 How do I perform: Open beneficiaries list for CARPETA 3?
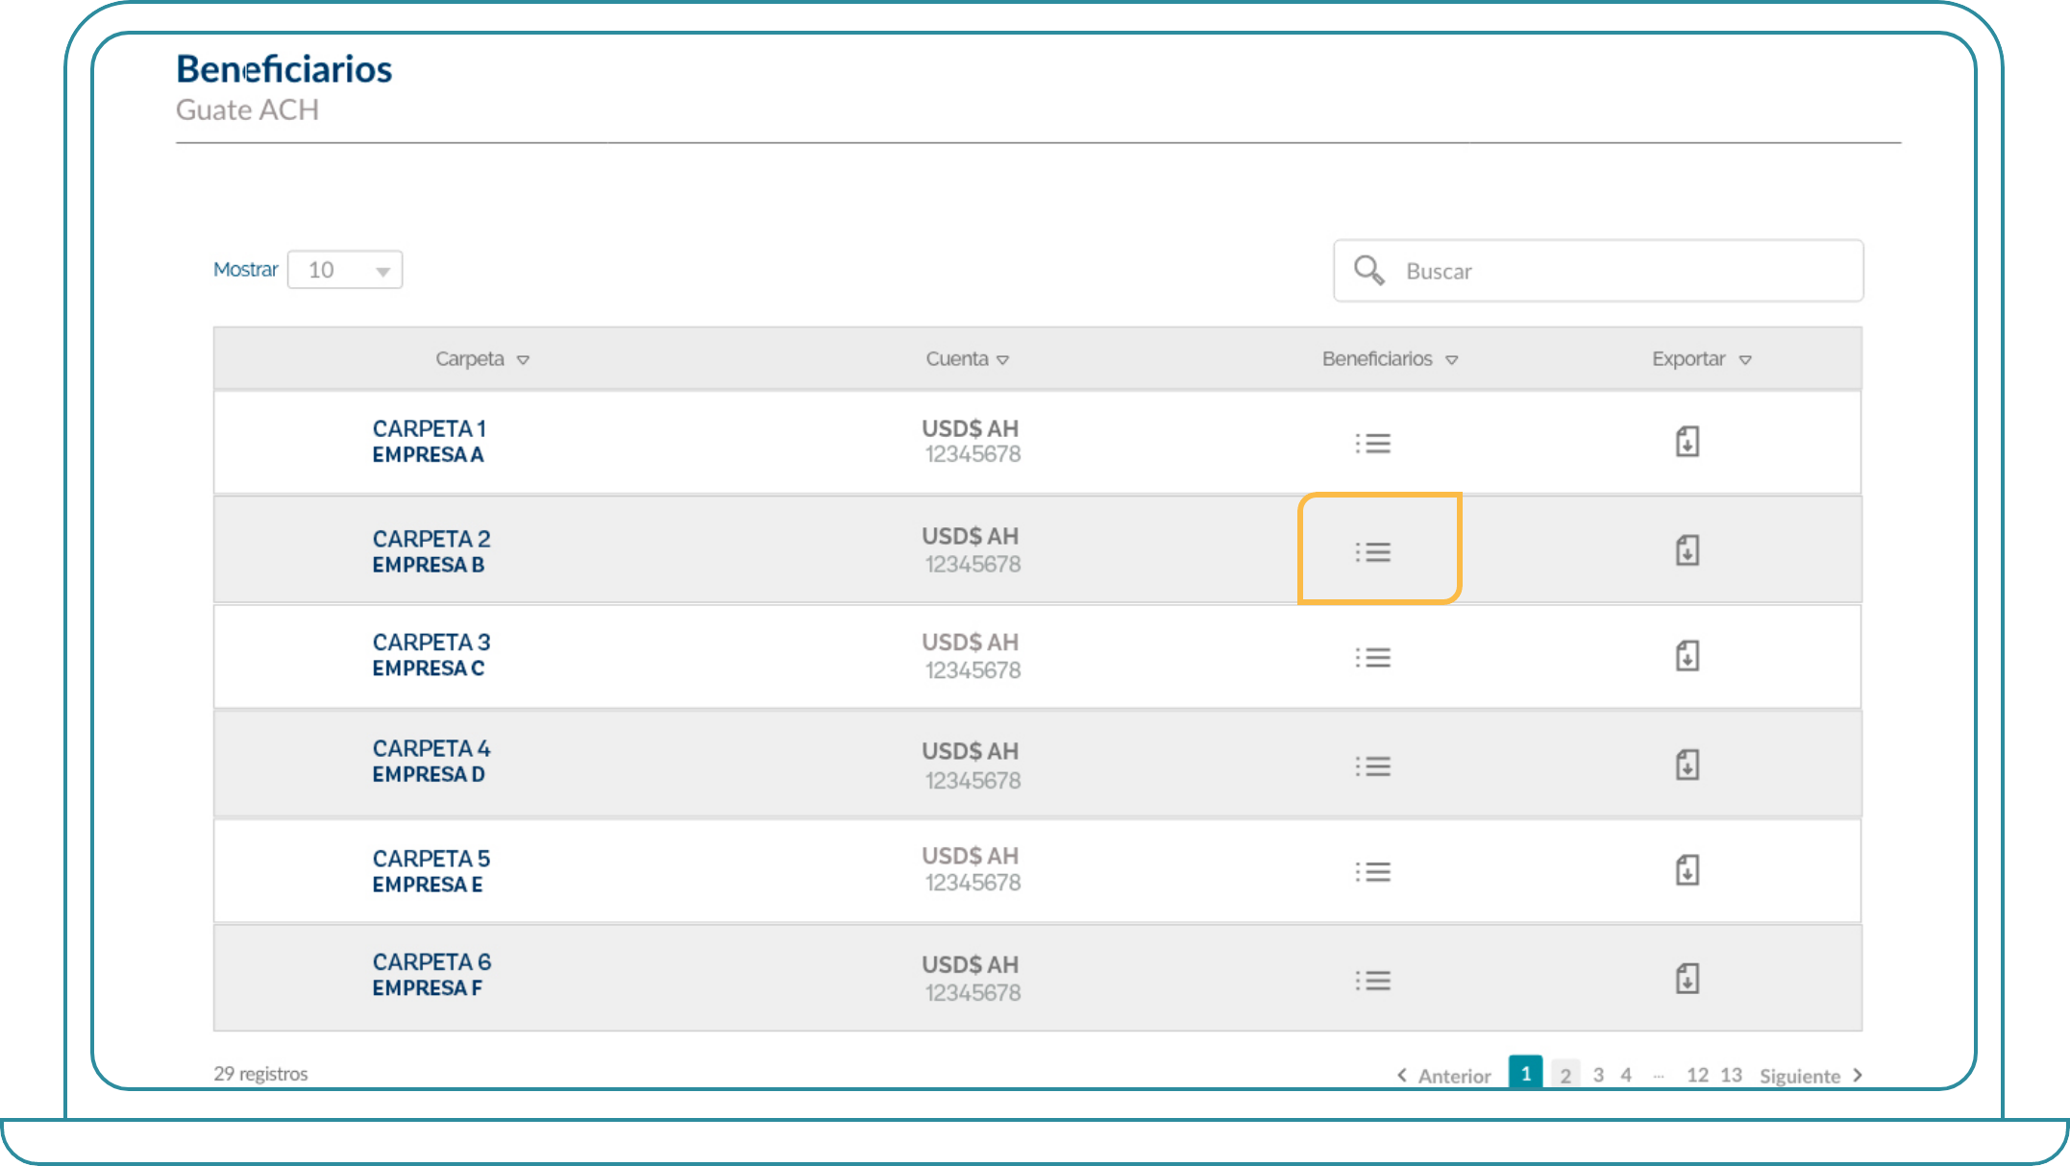[1372, 658]
